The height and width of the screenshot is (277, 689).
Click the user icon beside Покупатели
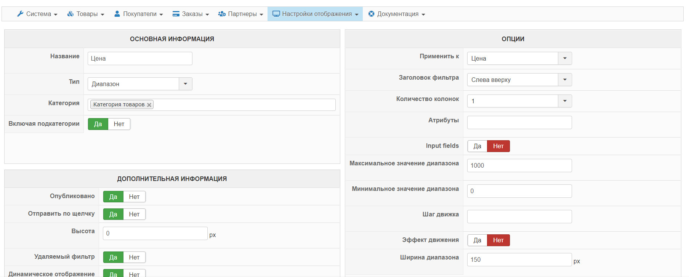pyautogui.click(x=117, y=14)
